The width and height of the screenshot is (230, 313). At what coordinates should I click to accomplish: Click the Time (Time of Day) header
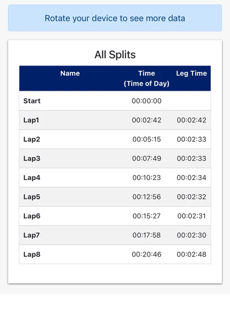146,78
